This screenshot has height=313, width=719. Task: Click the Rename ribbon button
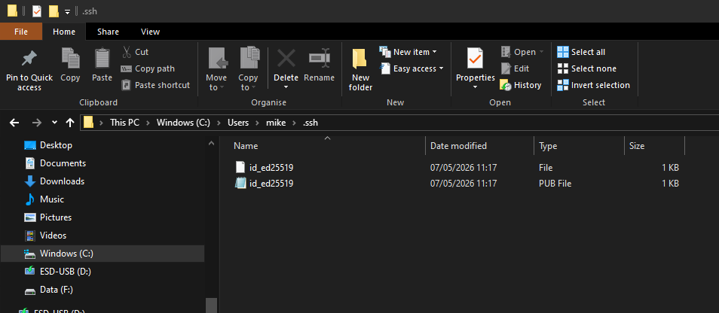(x=319, y=65)
